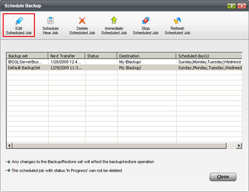Click the Destination column header
Viewport: 249px width, 192px height.
coord(146,56)
